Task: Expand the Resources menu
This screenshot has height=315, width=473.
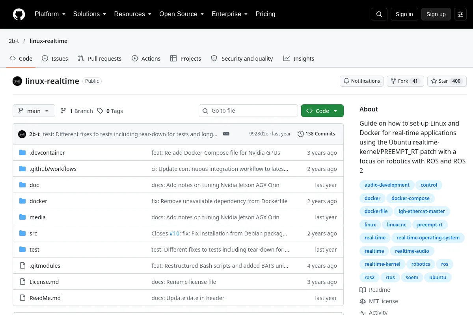Action: [x=133, y=14]
